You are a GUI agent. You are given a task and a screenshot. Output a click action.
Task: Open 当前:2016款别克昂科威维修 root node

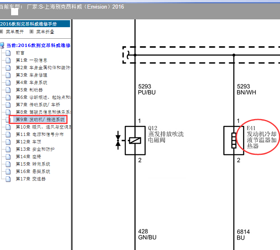(x=38, y=45)
